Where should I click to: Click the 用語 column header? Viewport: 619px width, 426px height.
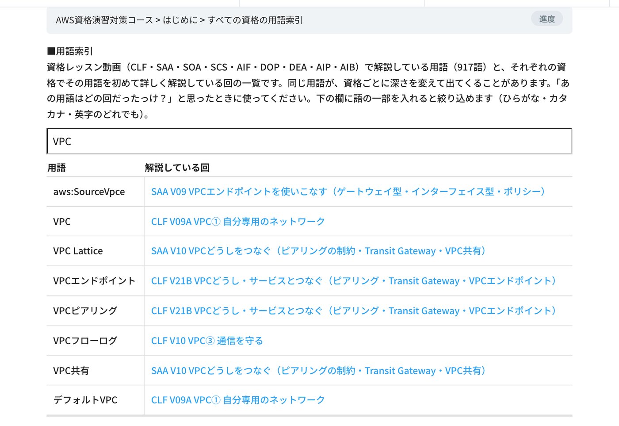(57, 168)
